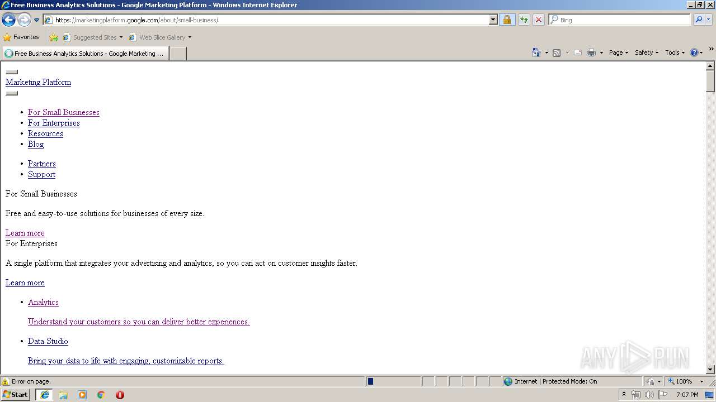The width and height of the screenshot is (716, 402).
Task: Expand the address bar history dropdown
Action: tap(493, 20)
